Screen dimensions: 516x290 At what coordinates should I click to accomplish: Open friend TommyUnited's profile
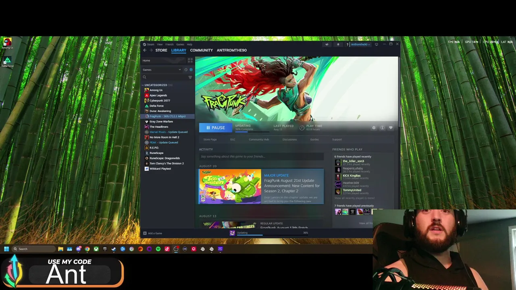click(352, 190)
